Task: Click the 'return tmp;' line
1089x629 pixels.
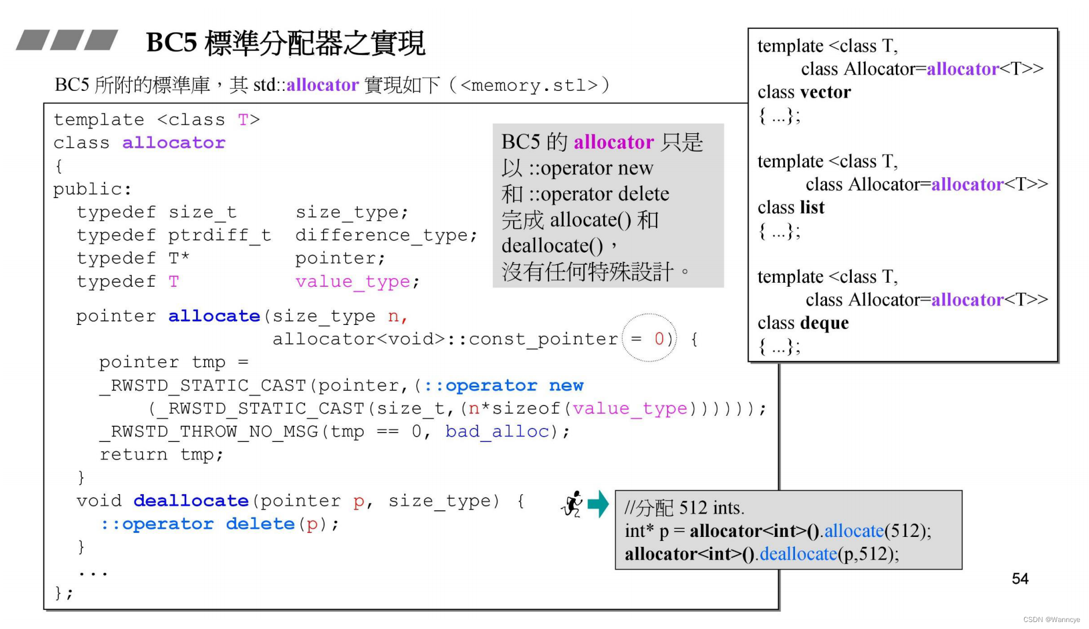Action: coord(161,455)
